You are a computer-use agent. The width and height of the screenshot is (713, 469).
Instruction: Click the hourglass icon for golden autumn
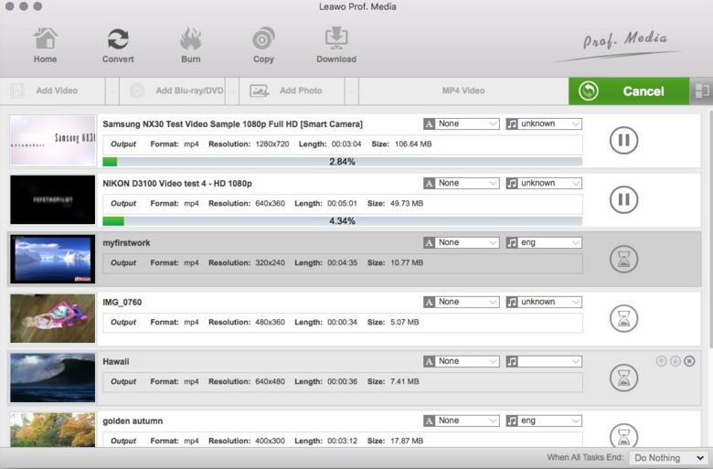(x=623, y=435)
